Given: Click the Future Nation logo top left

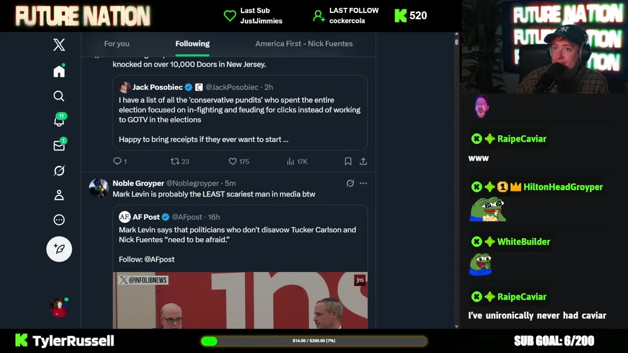Looking at the screenshot, I should pyautogui.click(x=82, y=16).
